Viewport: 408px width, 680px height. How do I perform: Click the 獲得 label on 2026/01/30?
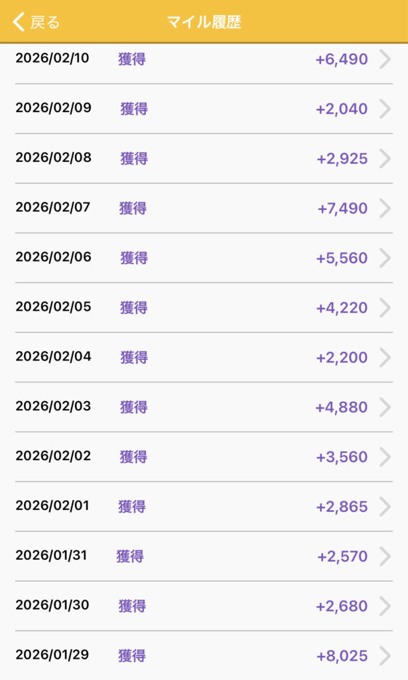point(132,606)
